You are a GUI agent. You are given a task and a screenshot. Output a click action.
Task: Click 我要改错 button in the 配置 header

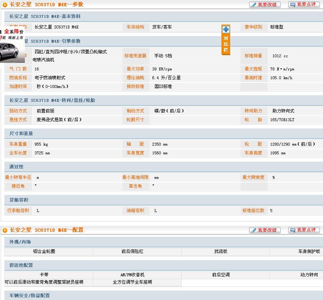tap(265, 230)
